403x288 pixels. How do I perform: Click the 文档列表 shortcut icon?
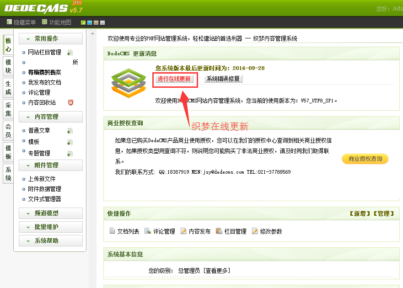tap(113, 231)
